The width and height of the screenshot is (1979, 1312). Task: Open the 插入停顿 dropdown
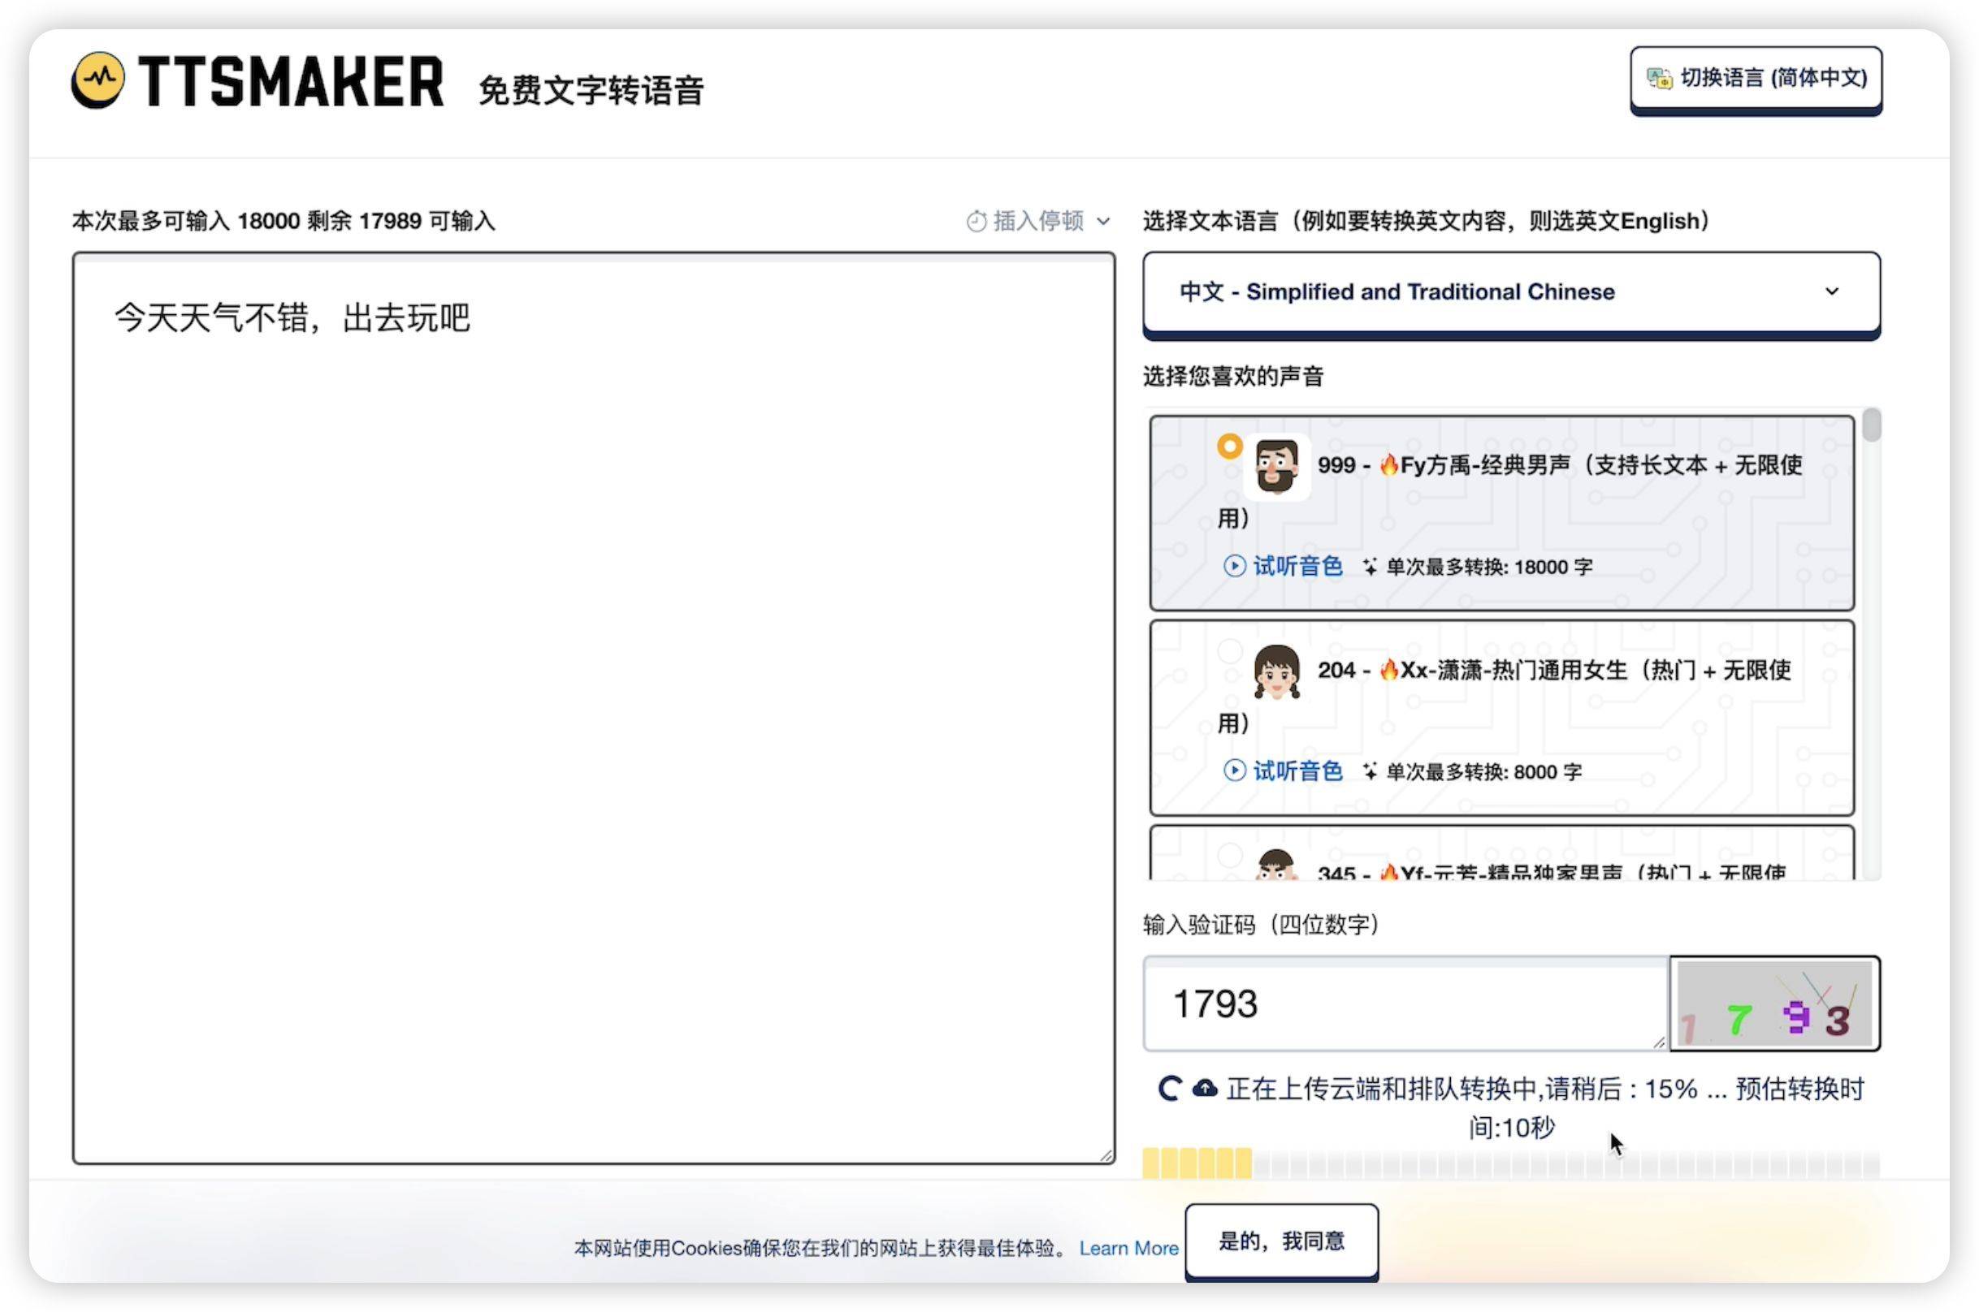pyautogui.click(x=1038, y=221)
